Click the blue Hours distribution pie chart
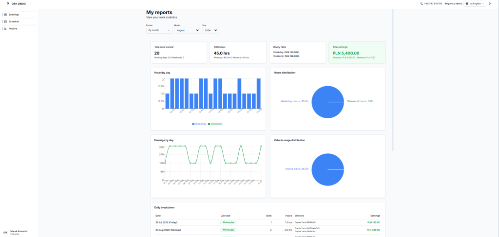 [x=328, y=102]
